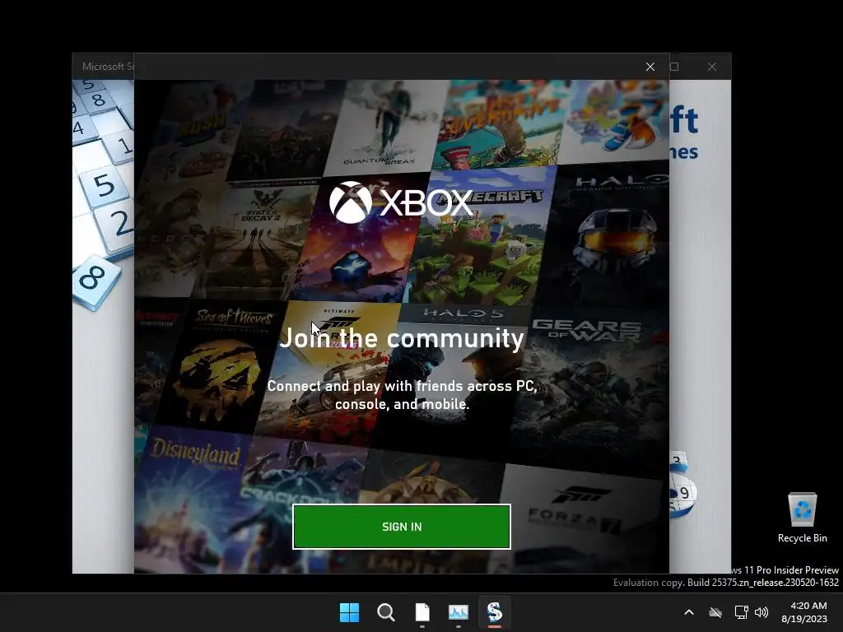The height and width of the screenshot is (632, 843).
Task: Open the volume control tray icon
Action: 761,612
